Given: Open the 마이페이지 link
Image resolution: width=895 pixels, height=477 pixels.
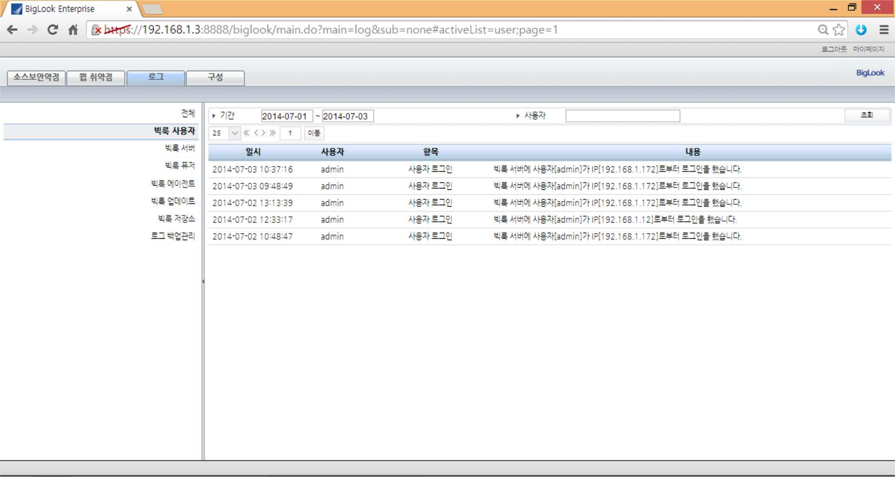Looking at the screenshot, I should (x=869, y=49).
